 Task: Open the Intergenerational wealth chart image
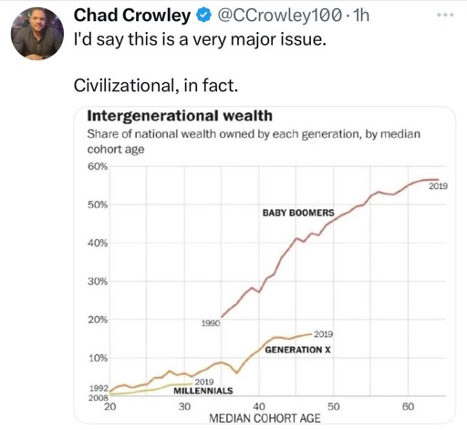[x=265, y=265]
